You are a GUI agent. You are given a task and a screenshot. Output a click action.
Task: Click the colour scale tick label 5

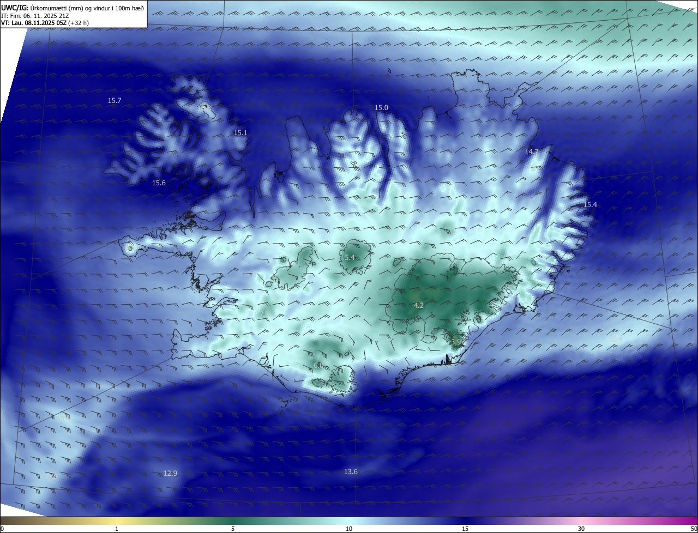click(233, 529)
